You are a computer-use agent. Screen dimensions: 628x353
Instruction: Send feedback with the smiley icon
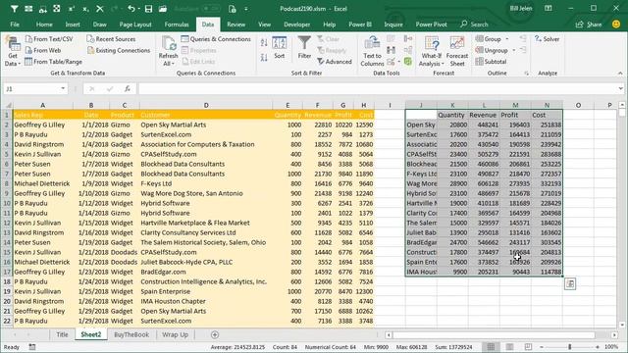(x=616, y=24)
